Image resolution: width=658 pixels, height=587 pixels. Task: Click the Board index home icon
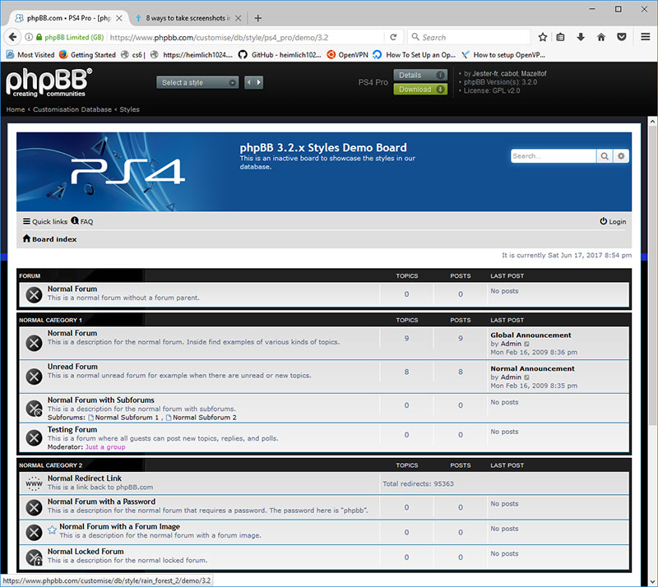coord(26,238)
